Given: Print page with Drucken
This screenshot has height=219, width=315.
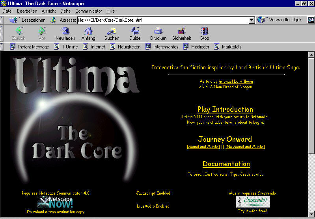Looking at the screenshot, I should [x=158, y=34].
